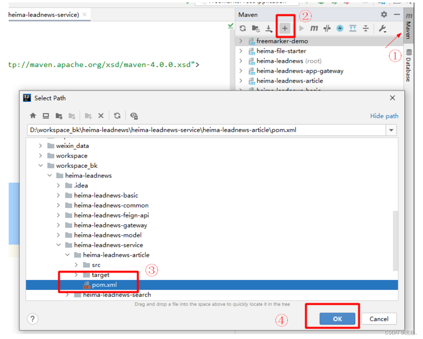Viewport: 423px width, 339px height.
Task: Click green checkmark inspection icon in editor
Action: click(231, 26)
